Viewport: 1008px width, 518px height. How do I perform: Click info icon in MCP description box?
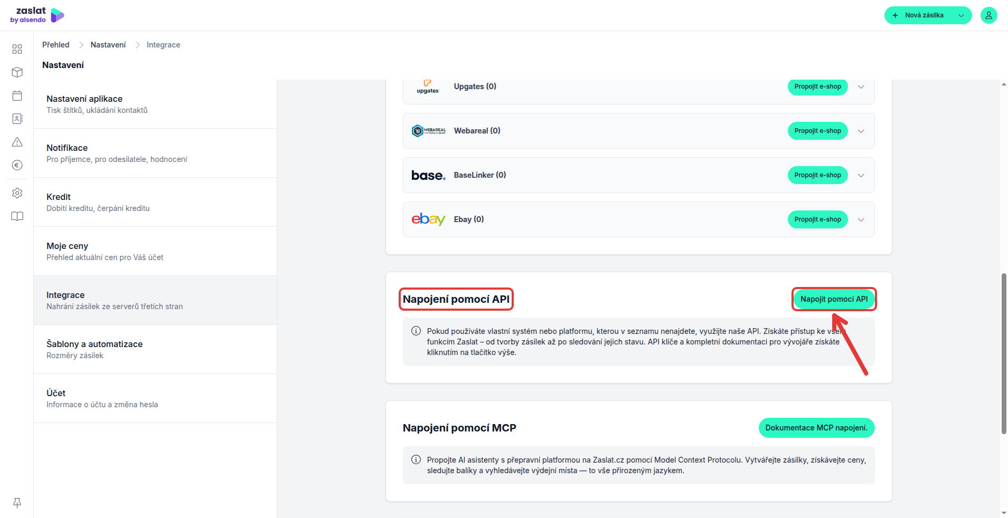coord(416,460)
